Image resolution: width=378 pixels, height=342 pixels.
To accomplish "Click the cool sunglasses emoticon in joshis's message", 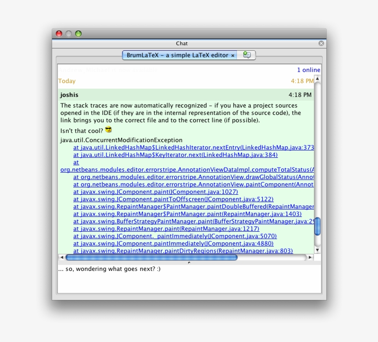I will [108, 130].
